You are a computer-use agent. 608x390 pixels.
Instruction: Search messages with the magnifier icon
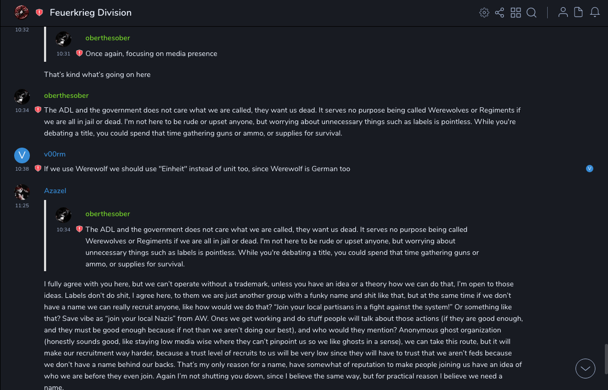tap(531, 13)
